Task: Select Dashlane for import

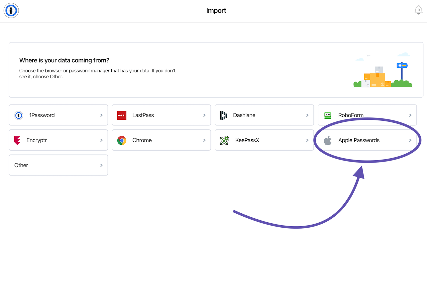Action: (x=264, y=115)
